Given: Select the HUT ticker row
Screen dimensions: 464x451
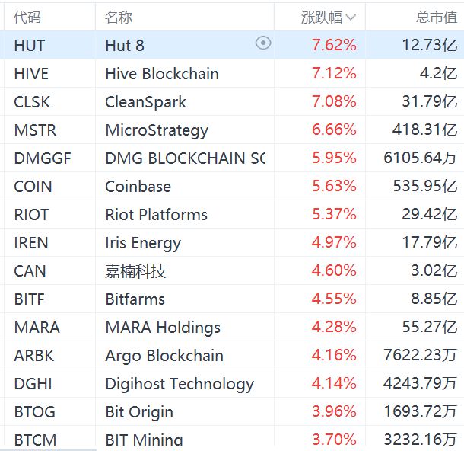Looking at the screenshot, I should click(x=30, y=45).
